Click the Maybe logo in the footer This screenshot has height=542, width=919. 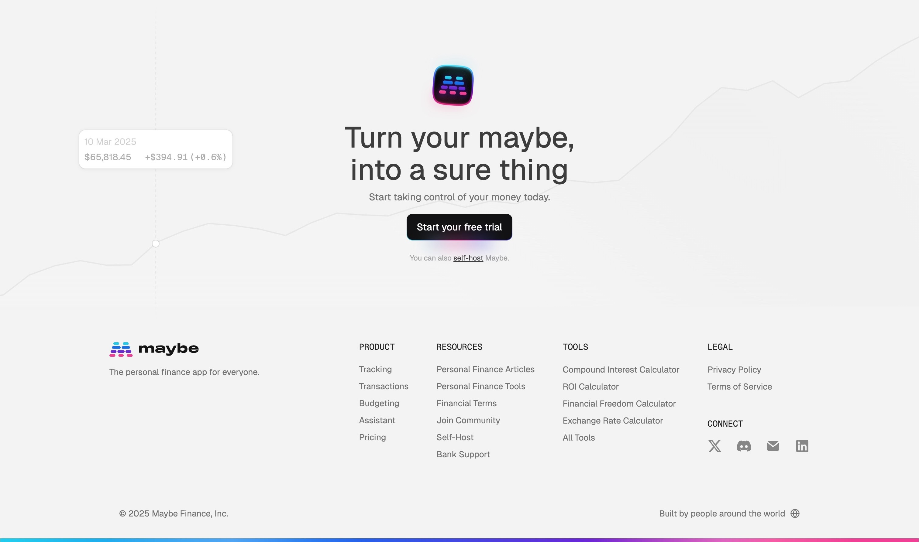[x=154, y=349]
